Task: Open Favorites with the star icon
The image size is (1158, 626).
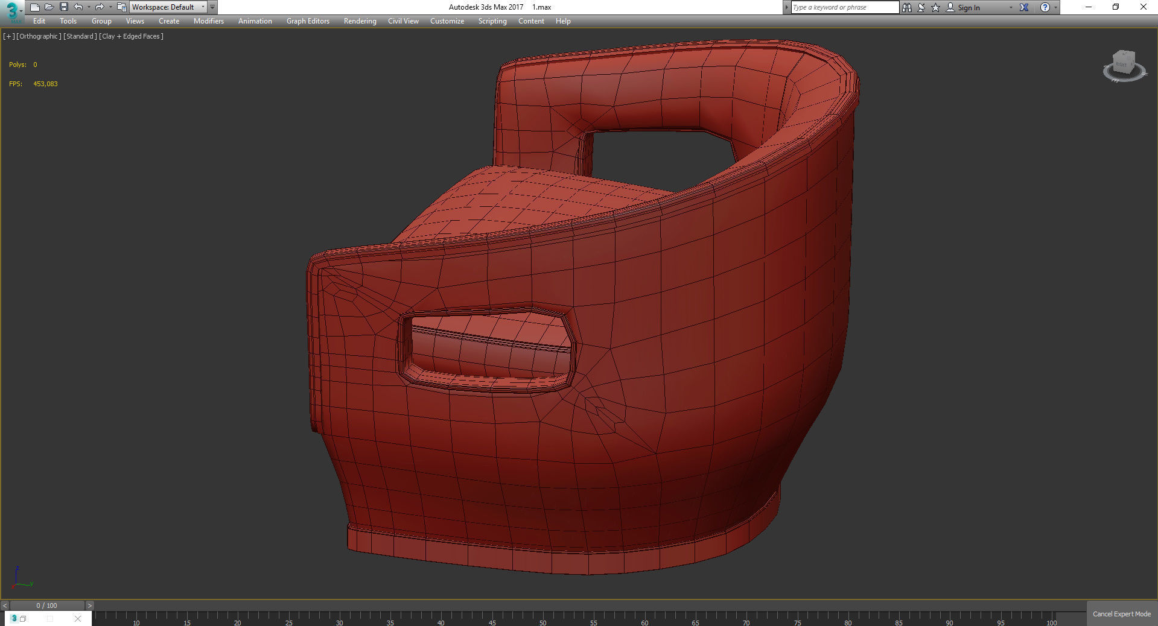Action: (x=935, y=7)
